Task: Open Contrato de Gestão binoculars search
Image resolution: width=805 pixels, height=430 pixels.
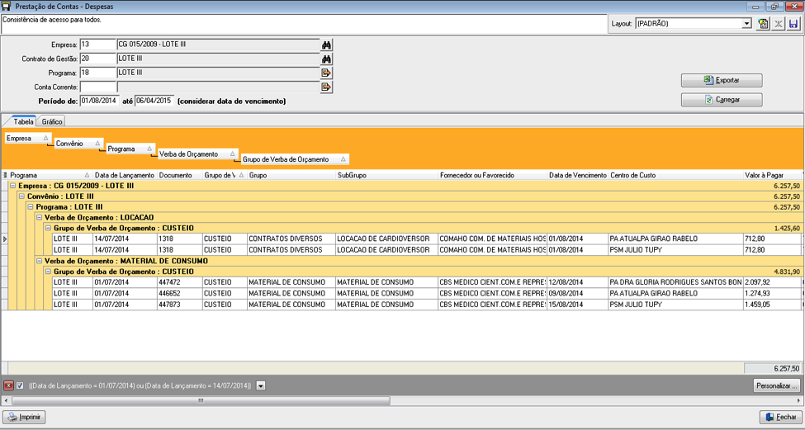Action: 326,59
